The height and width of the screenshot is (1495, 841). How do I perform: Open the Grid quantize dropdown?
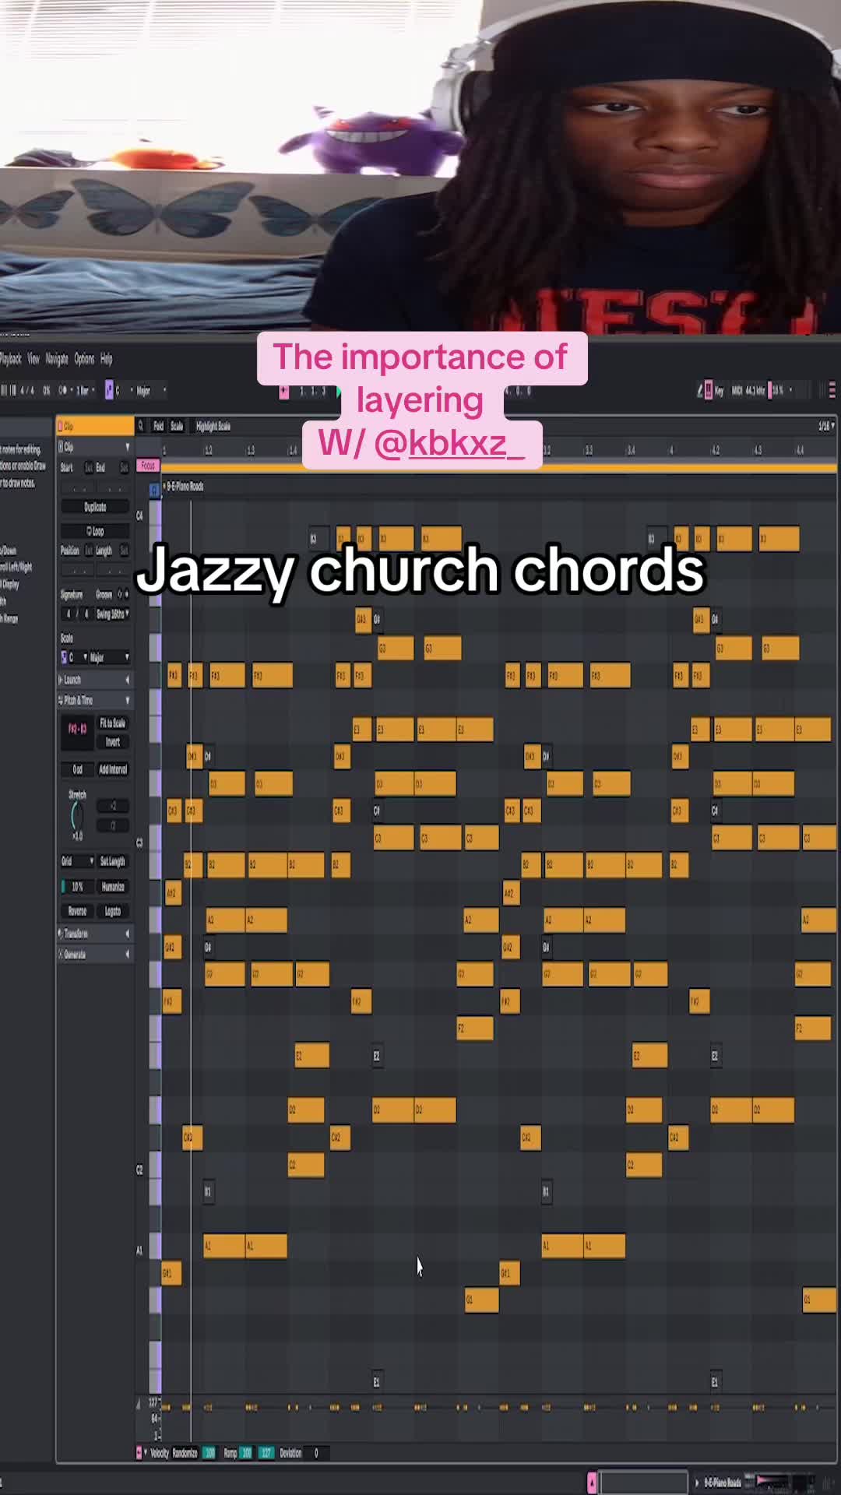coord(78,861)
